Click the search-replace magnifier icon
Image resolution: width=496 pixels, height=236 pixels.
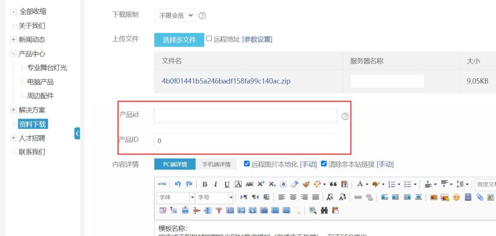313,210
